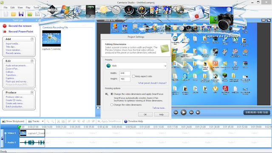Click the weather sun dock icon
The height and width of the screenshot is (153, 272).
[x=103, y=10]
